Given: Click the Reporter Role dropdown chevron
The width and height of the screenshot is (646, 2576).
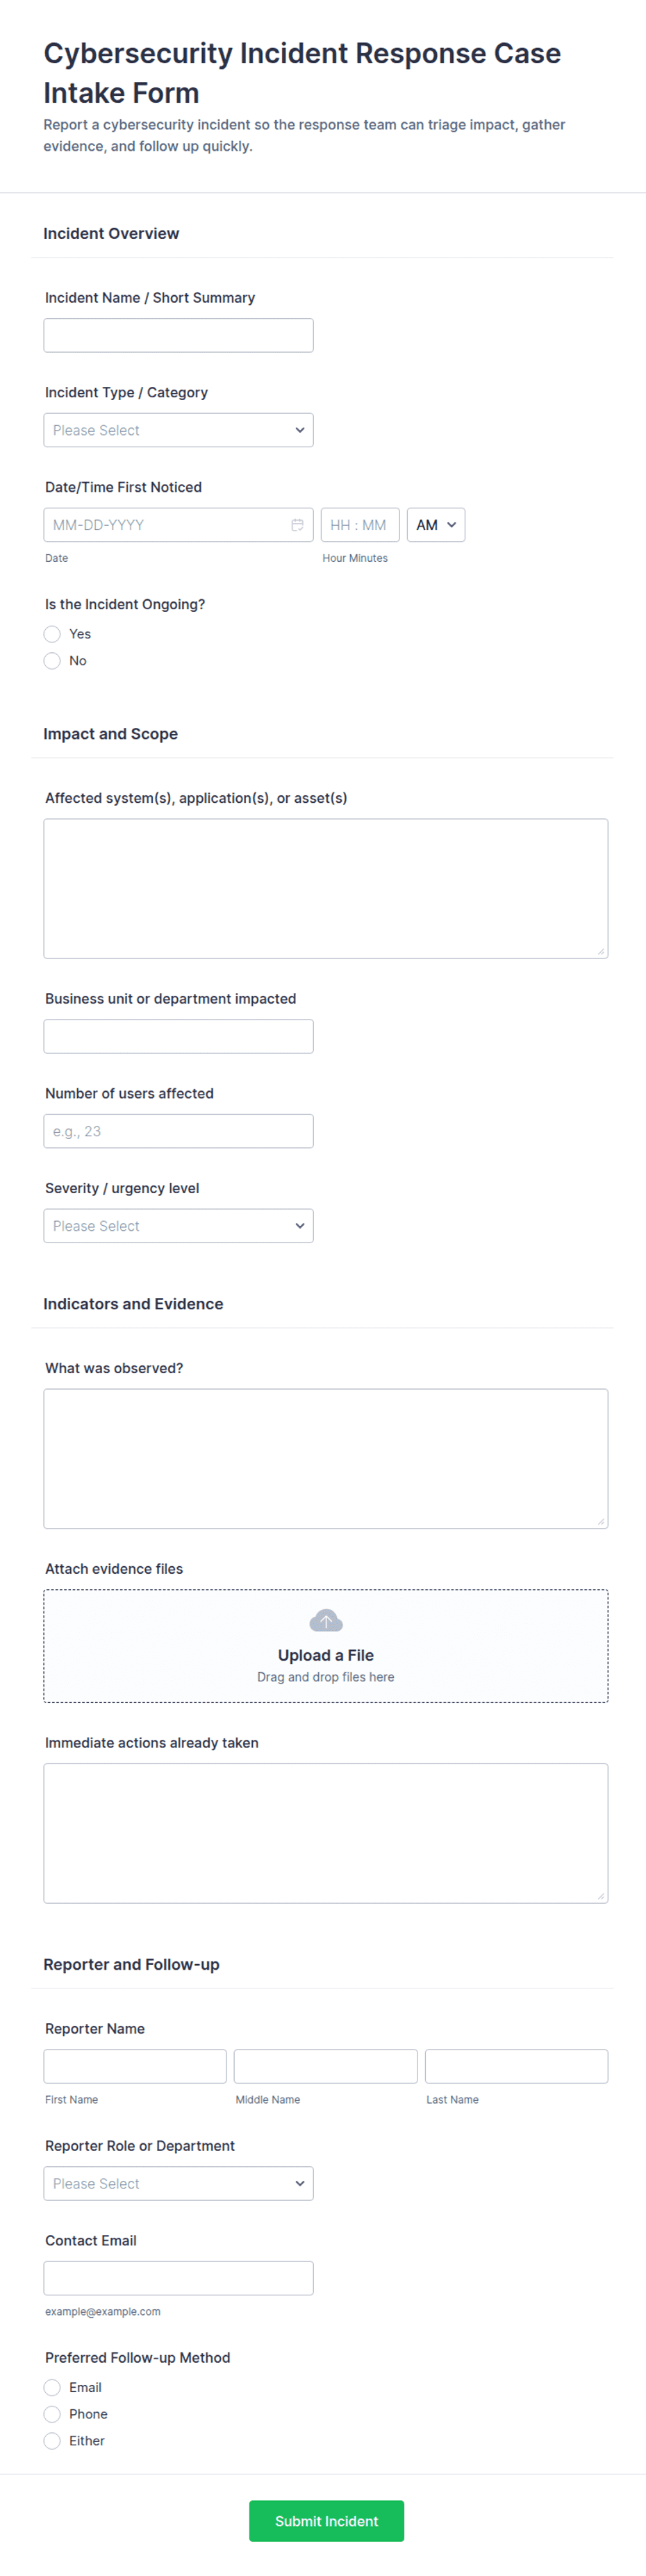Looking at the screenshot, I should click(x=300, y=2183).
